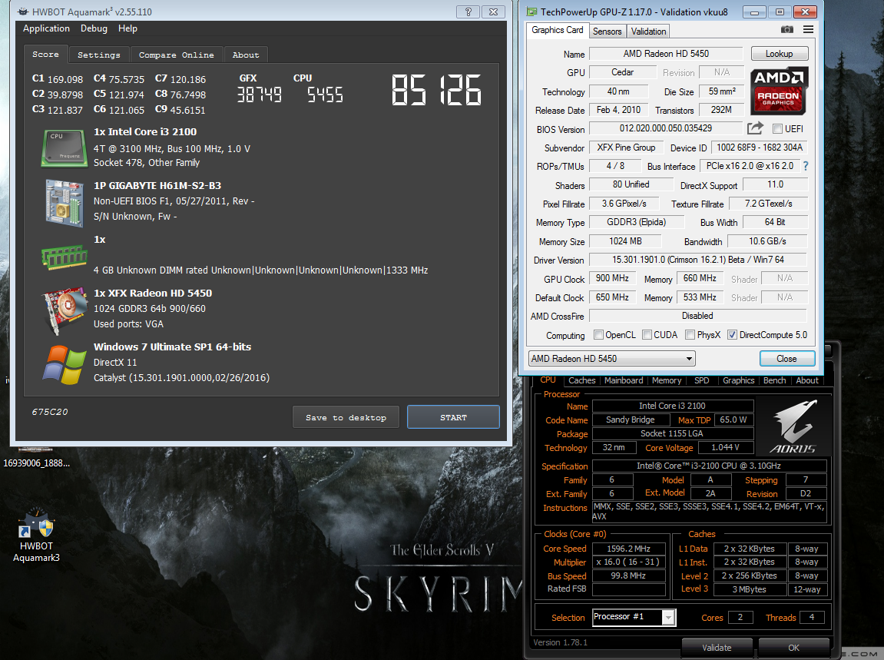Screen dimensions: 884x660
Task: Click the GPU-Z screenshot camera icon
Action: 787,29
